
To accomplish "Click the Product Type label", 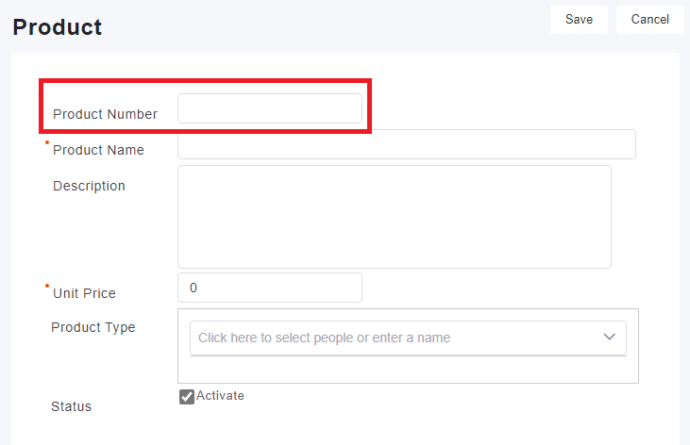I will coord(93,327).
